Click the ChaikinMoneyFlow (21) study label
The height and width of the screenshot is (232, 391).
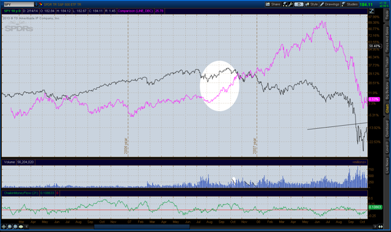pyautogui.click(x=21, y=193)
